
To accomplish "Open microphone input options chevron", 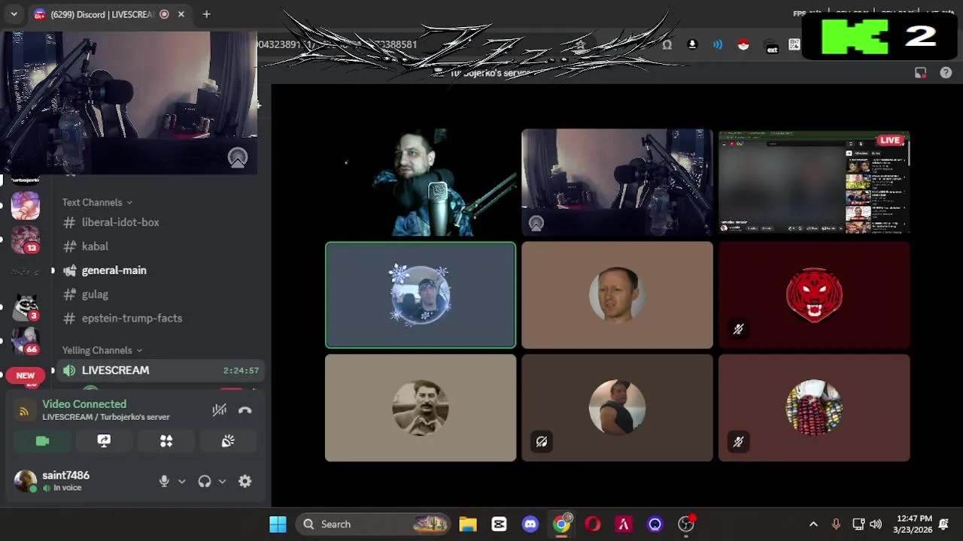I will 181,482.
